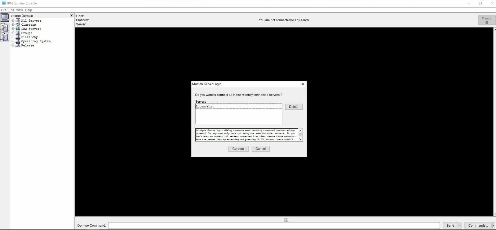This screenshot has height=230, width=496.
Task: Close the Multiple Server Login dialog
Action: click(x=303, y=84)
